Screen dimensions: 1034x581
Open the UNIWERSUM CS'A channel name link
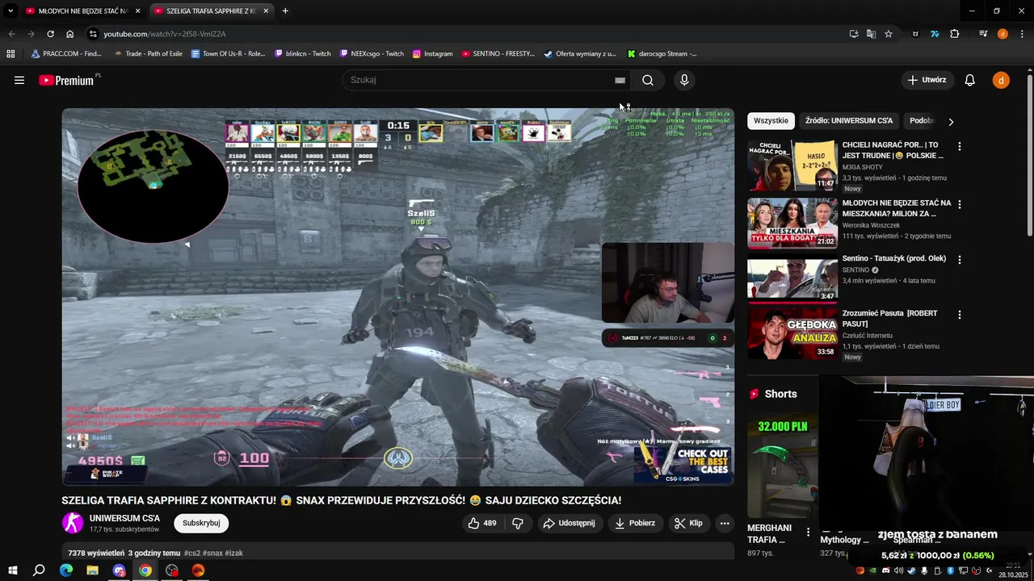pos(124,518)
